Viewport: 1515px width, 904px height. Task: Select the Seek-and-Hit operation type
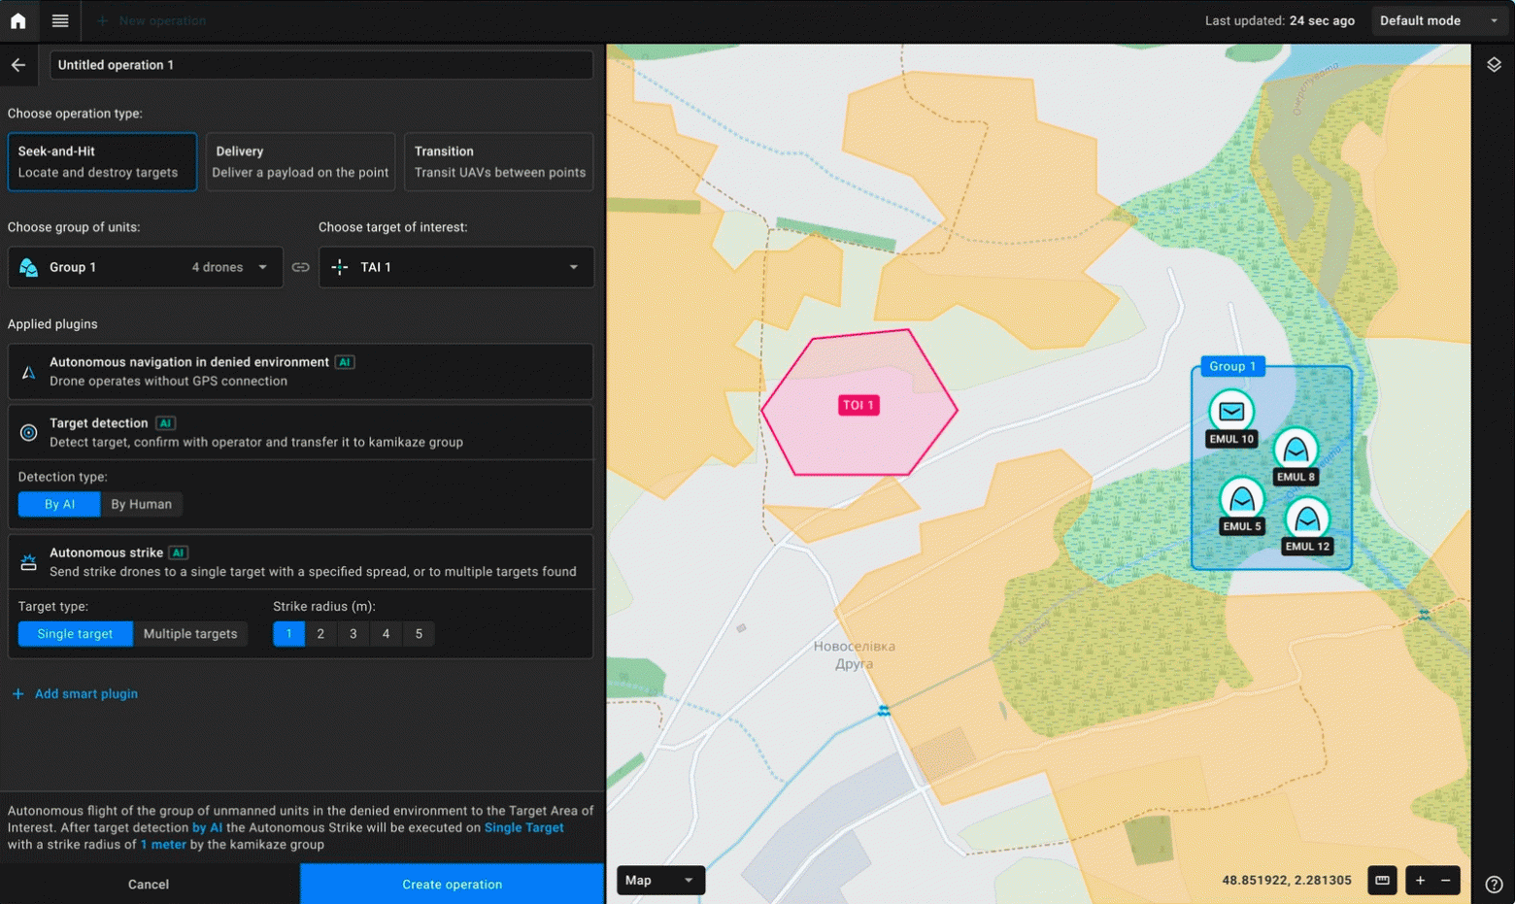pyautogui.click(x=102, y=161)
